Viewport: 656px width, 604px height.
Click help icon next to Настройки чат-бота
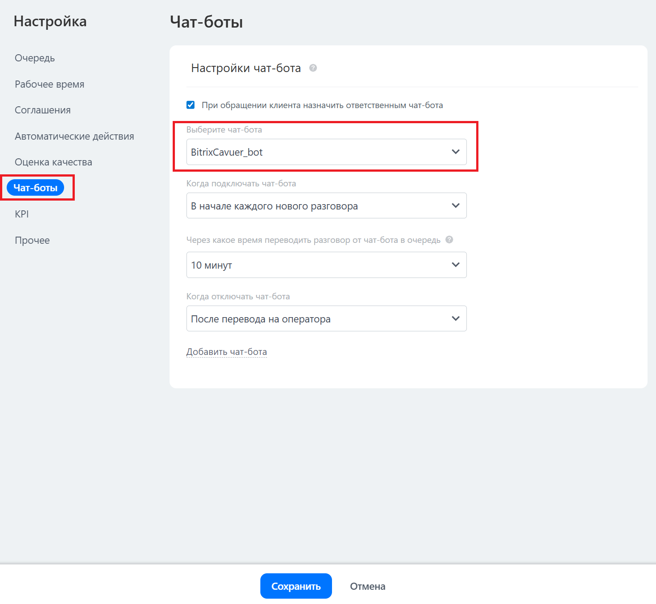(313, 68)
